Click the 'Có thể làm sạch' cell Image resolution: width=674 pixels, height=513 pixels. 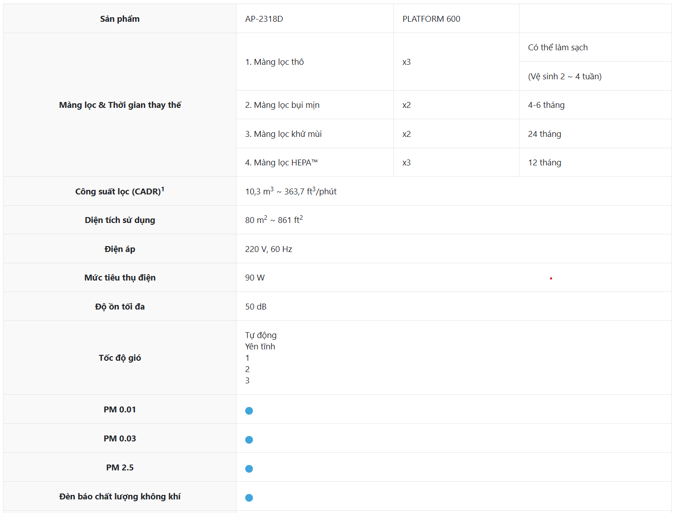click(558, 48)
